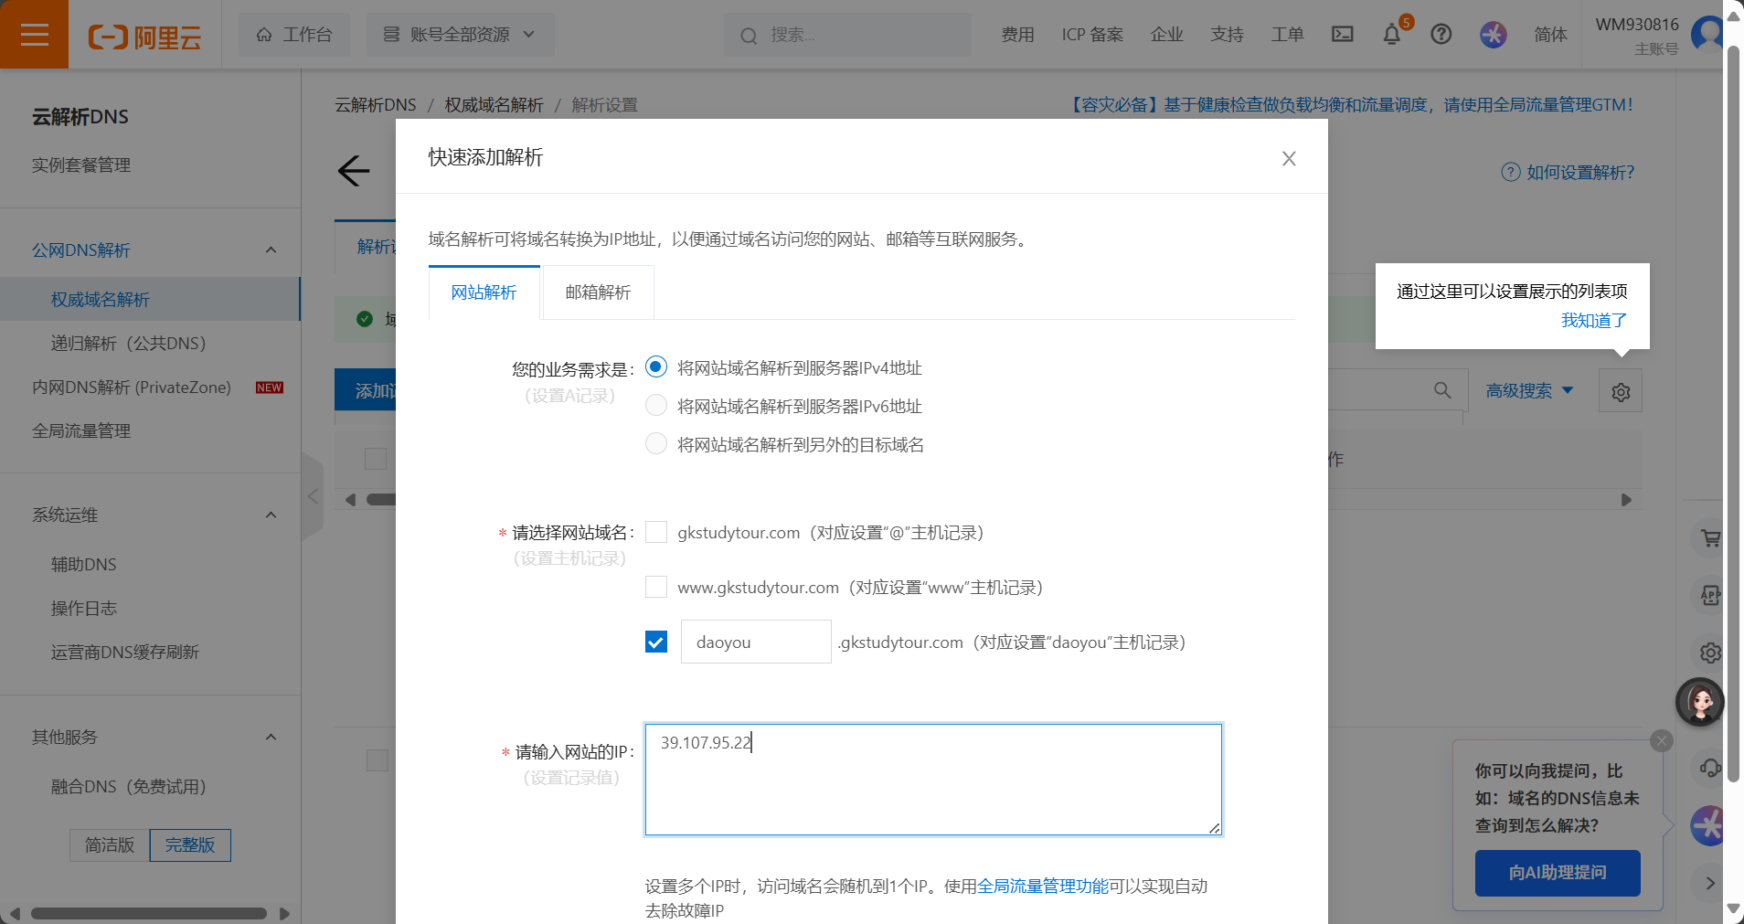Switch to the 邮箱解析 tab
This screenshot has width=1744, height=924.
[x=598, y=292]
